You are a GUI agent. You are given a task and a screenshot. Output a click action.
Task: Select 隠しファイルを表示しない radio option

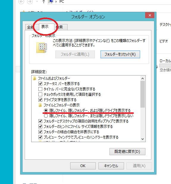tap(46, 116)
